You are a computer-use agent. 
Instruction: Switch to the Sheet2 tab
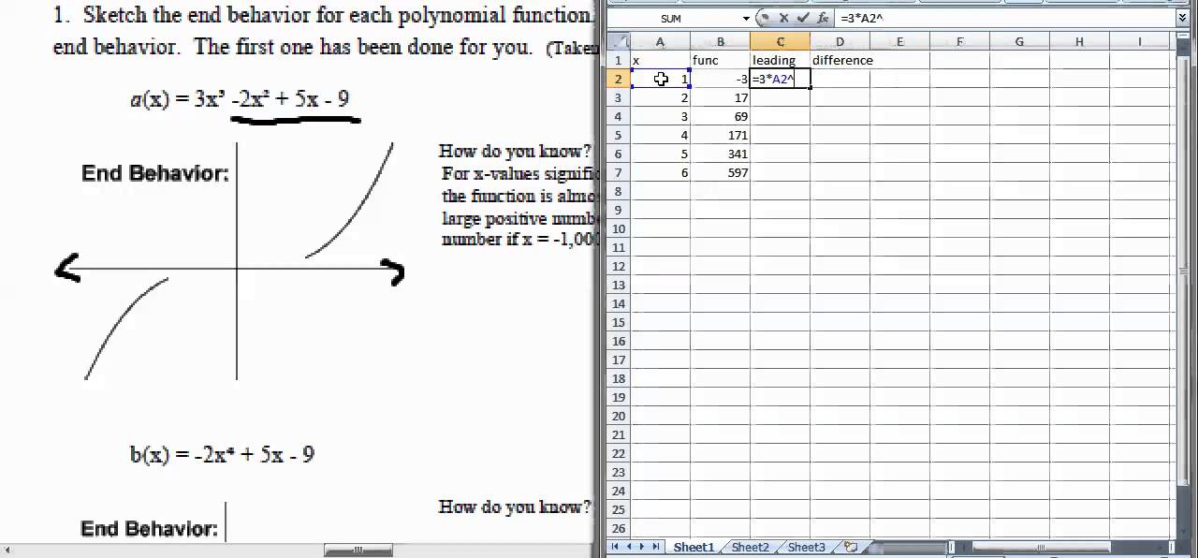click(x=750, y=547)
